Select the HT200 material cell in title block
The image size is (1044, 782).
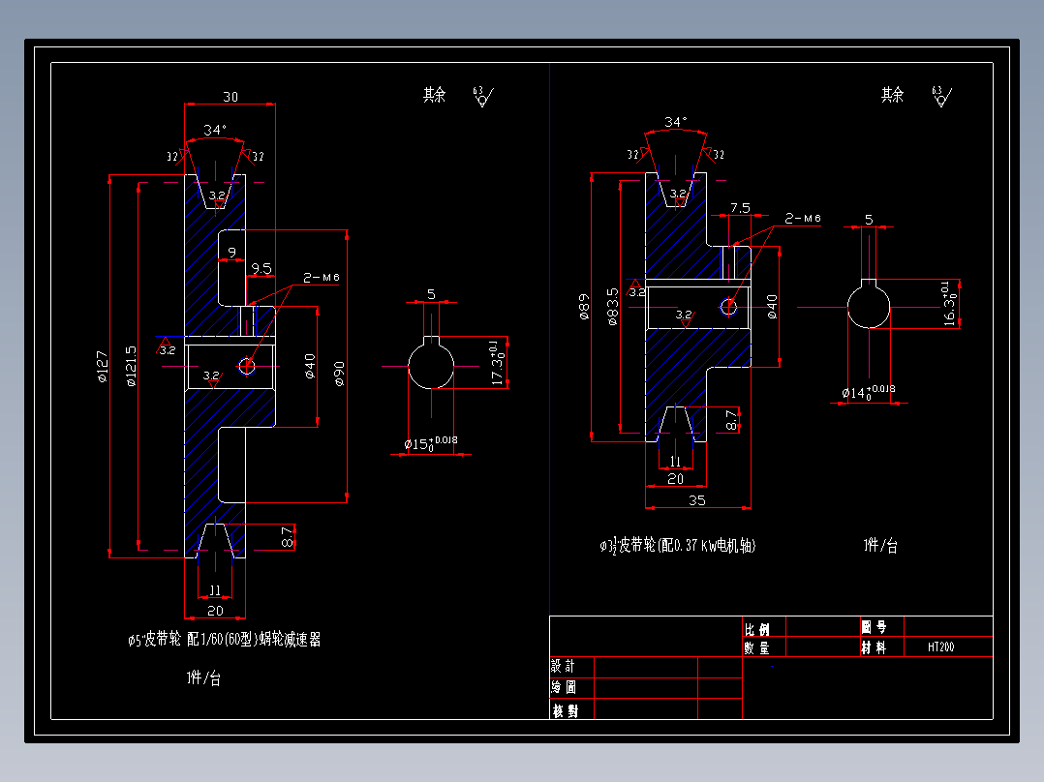pyautogui.click(x=940, y=647)
